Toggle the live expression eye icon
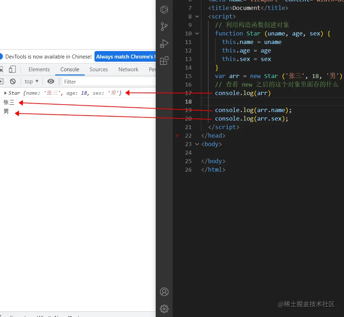This screenshot has width=344, height=317. [x=51, y=82]
